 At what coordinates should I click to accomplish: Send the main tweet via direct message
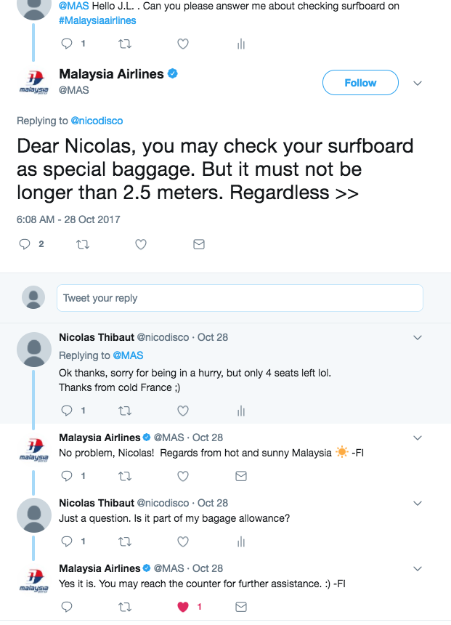(199, 245)
